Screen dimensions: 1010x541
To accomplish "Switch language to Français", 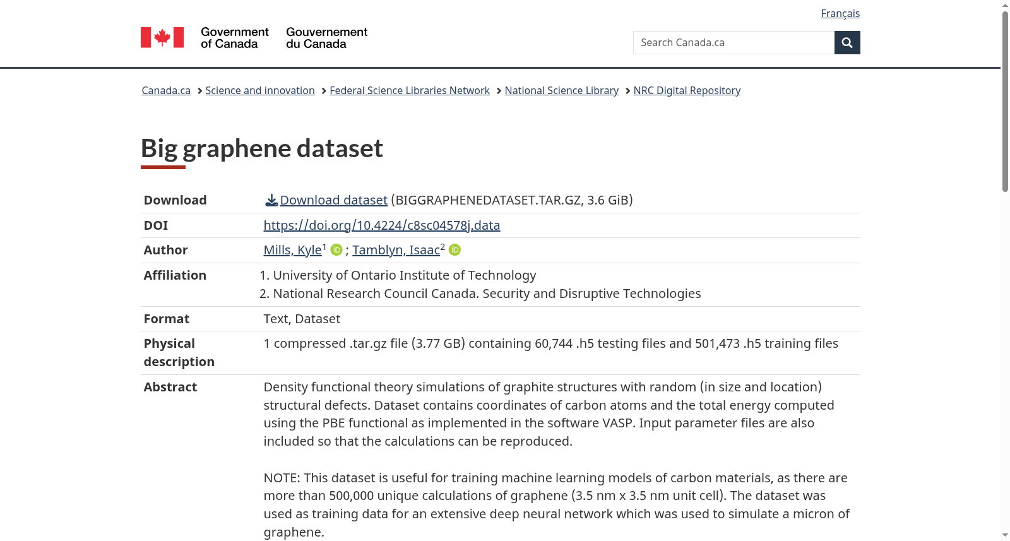I will [x=840, y=13].
